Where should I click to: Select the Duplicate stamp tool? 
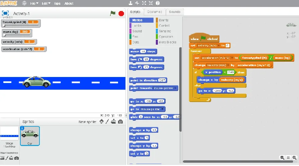tap(130, 3)
